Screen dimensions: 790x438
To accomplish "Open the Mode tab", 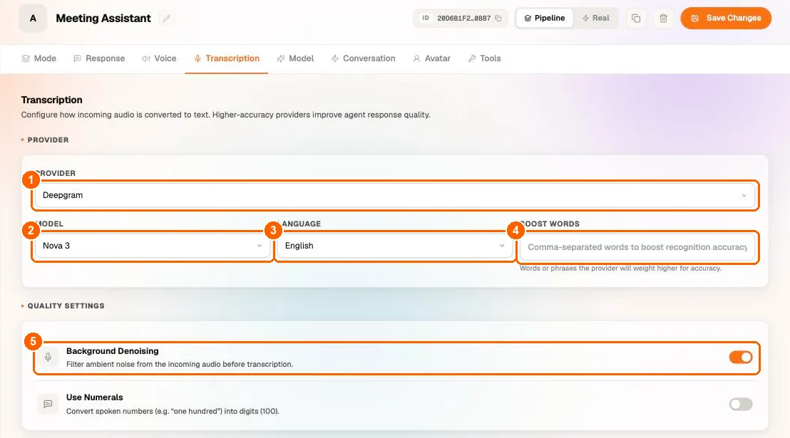I will click(39, 58).
